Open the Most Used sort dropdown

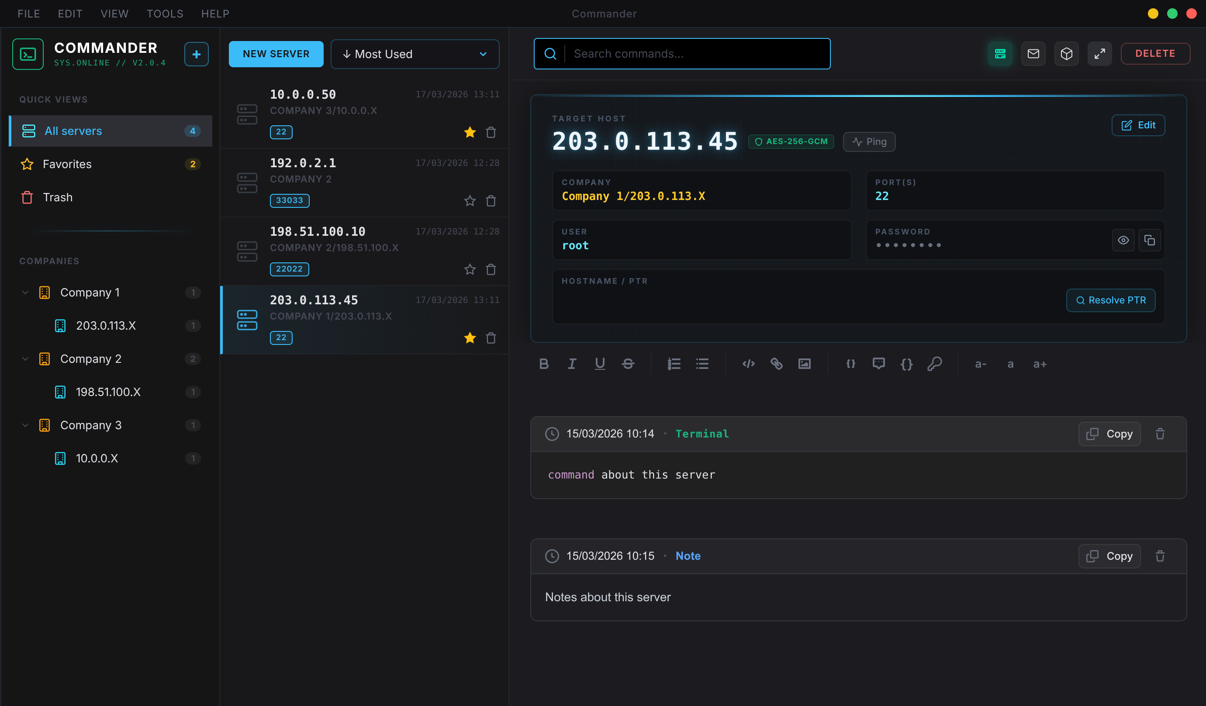tap(415, 54)
